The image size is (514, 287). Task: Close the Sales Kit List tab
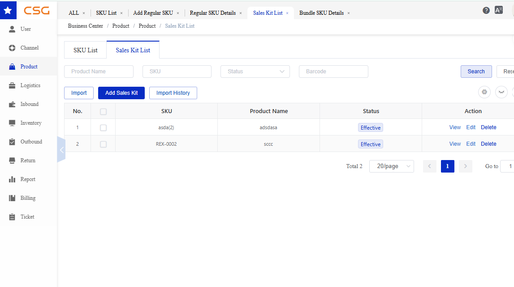tap(287, 13)
